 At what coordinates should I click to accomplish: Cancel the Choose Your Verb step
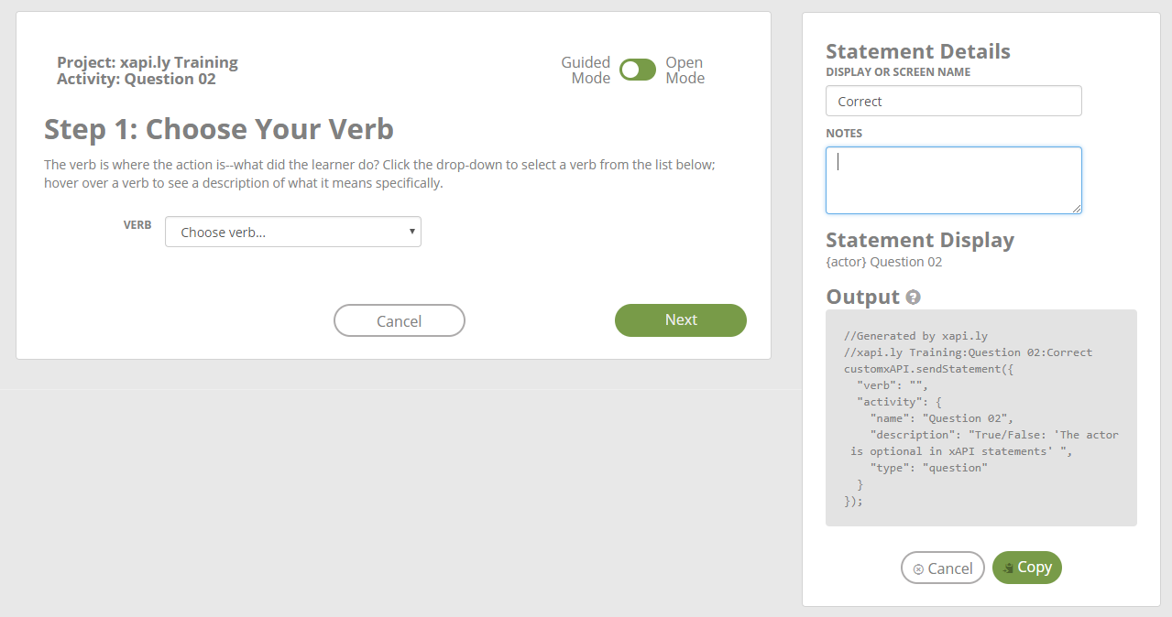point(399,319)
